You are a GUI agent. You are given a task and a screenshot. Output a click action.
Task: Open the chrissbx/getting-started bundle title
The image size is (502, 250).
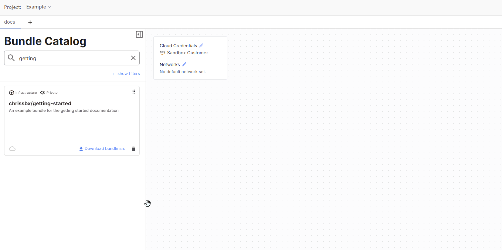tap(40, 103)
